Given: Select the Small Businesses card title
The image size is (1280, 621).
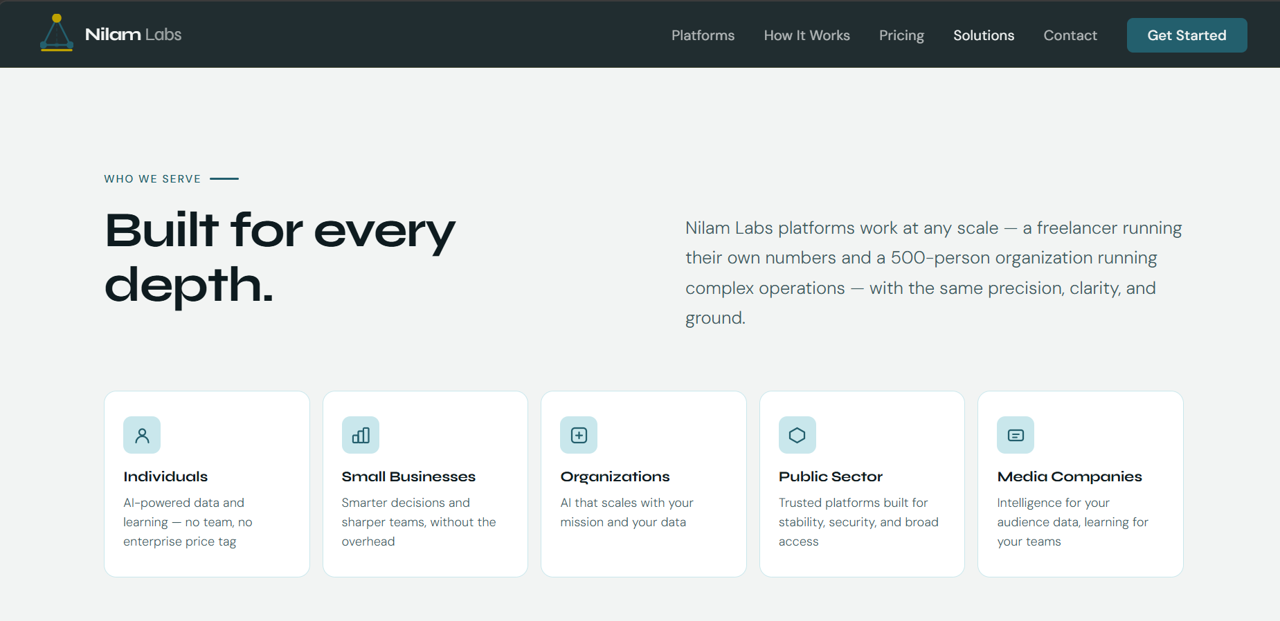Looking at the screenshot, I should pyautogui.click(x=408, y=476).
